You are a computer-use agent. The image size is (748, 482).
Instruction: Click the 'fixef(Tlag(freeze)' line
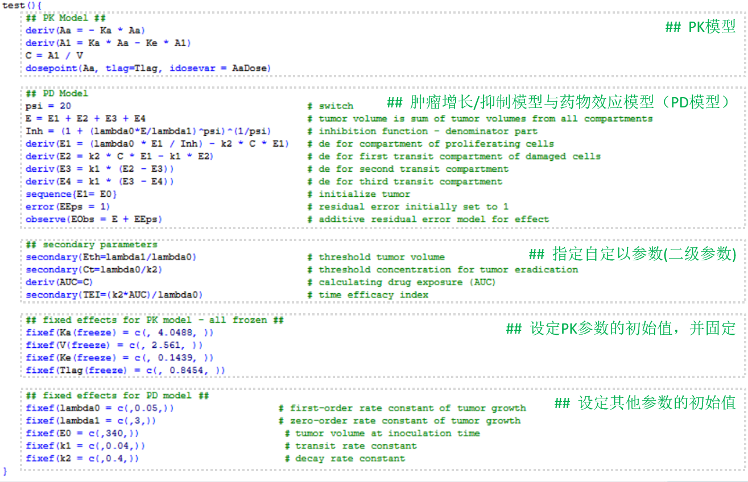[125, 370]
